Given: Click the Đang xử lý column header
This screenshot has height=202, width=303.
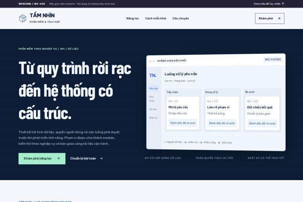Looking at the screenshot, I should (211, 92).
